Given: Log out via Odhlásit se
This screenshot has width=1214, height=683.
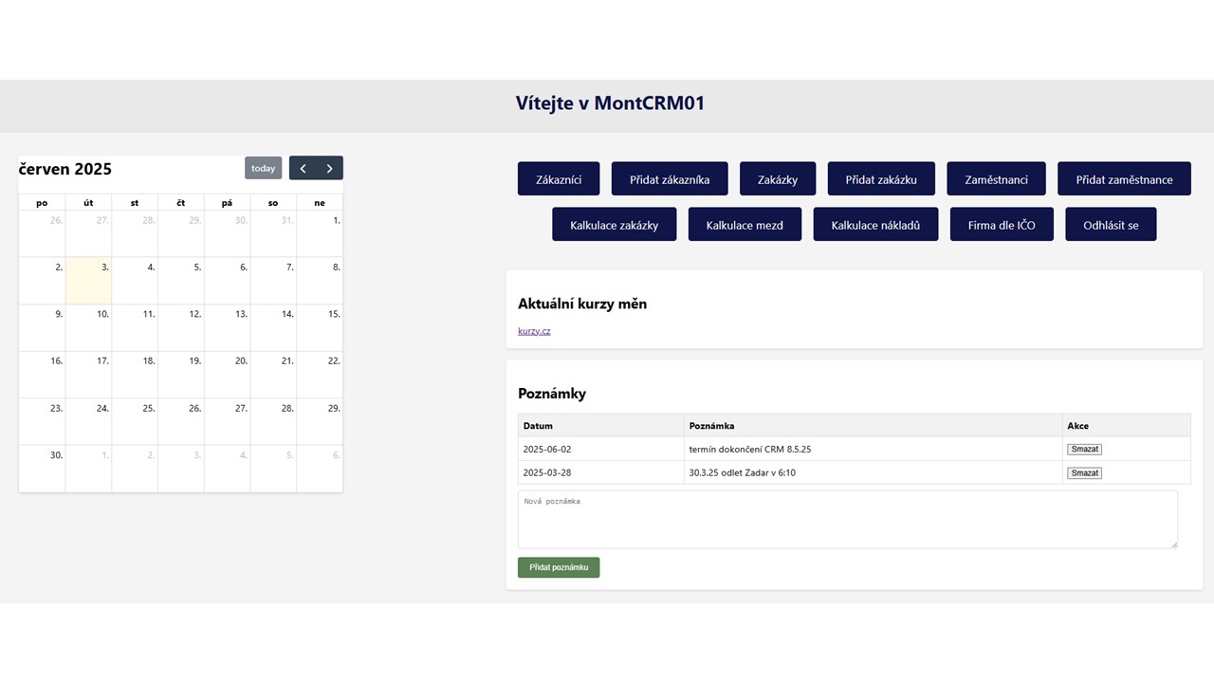Looking at the screenshot, I should [1111, 225].
